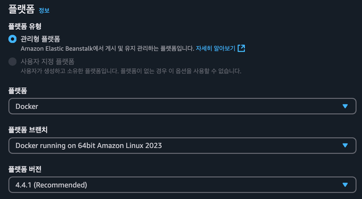Select the 관리형 플랫폼 radio button
Image resolution: width=362 pixels, height=199 pixels.
[x=12, y=39]
